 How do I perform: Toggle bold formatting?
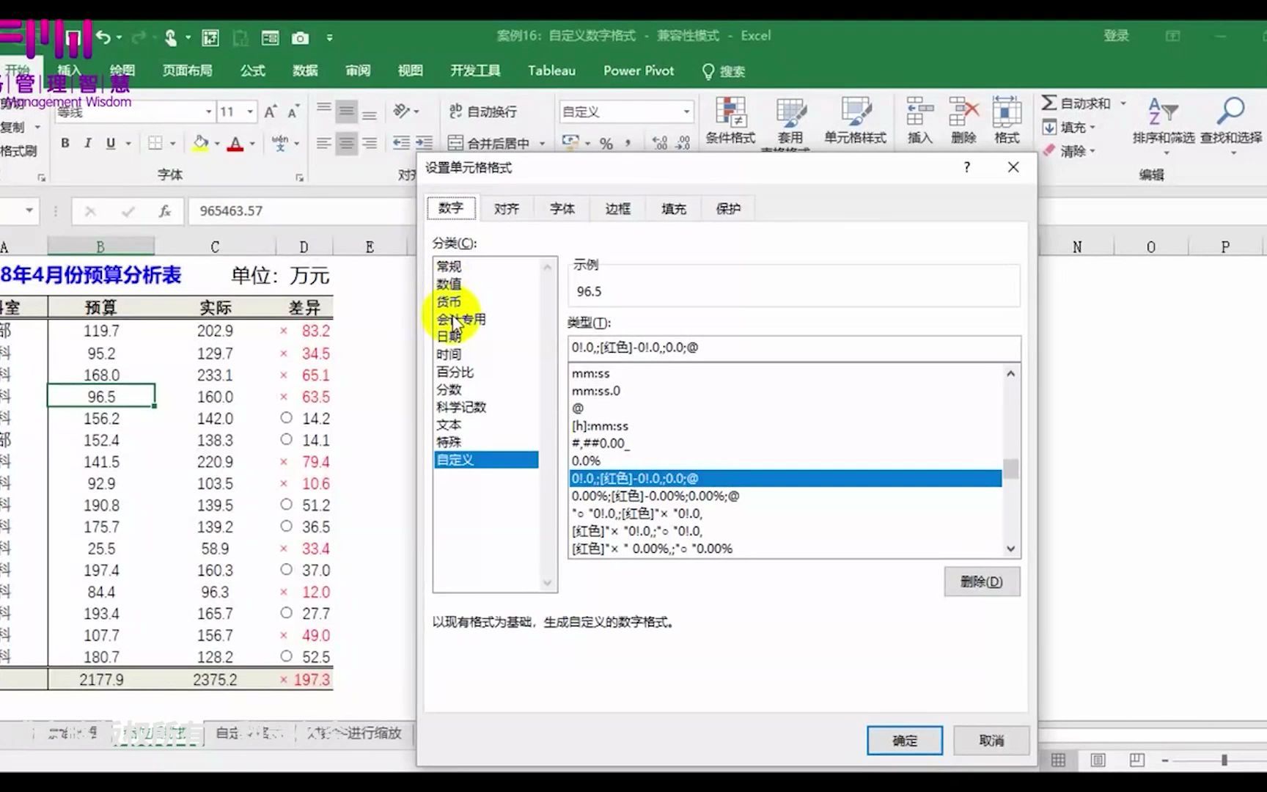(65, 143)
